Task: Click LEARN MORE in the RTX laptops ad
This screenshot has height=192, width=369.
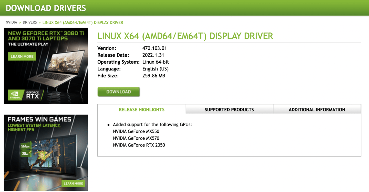Action: pos(22,56)
